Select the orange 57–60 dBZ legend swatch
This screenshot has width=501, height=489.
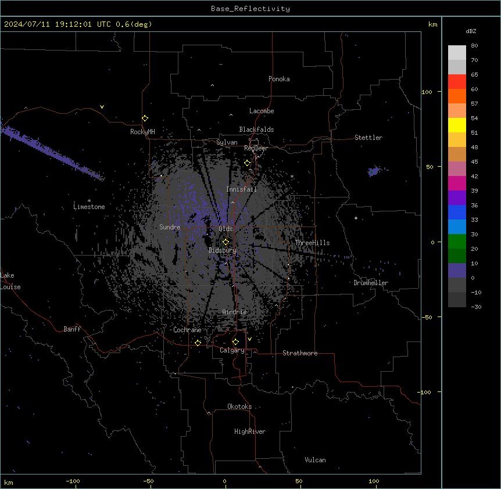457,96
